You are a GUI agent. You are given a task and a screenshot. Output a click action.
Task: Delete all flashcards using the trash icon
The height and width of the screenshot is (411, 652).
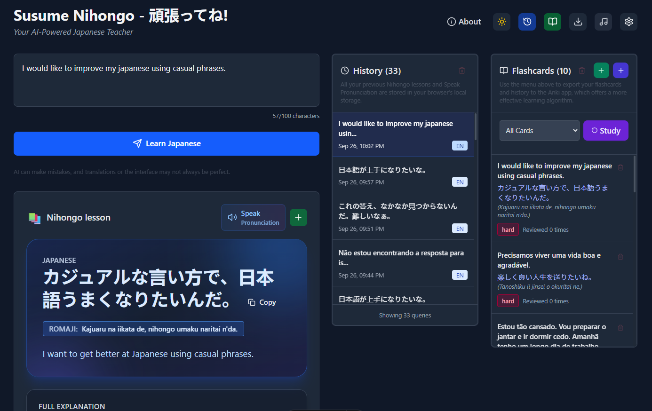(582, 70)
